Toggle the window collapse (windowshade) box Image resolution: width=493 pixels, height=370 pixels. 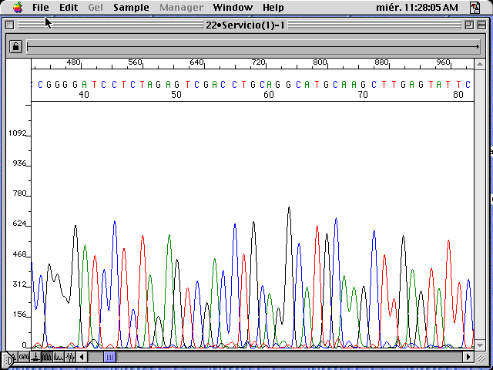(x=482, y=25)
